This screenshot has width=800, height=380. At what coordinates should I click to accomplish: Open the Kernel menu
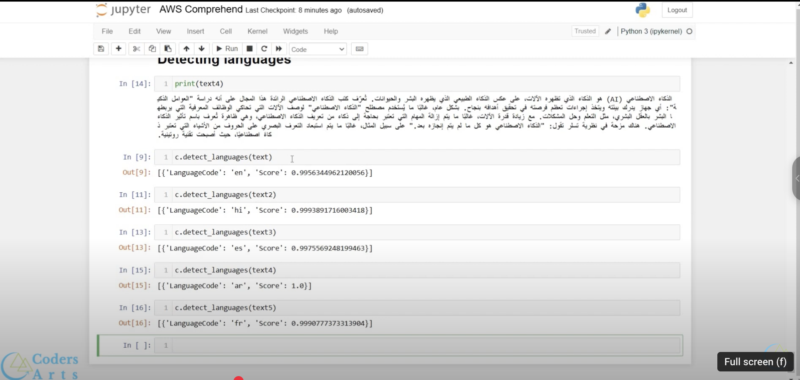pyautogui.click(x=257, y=31)
